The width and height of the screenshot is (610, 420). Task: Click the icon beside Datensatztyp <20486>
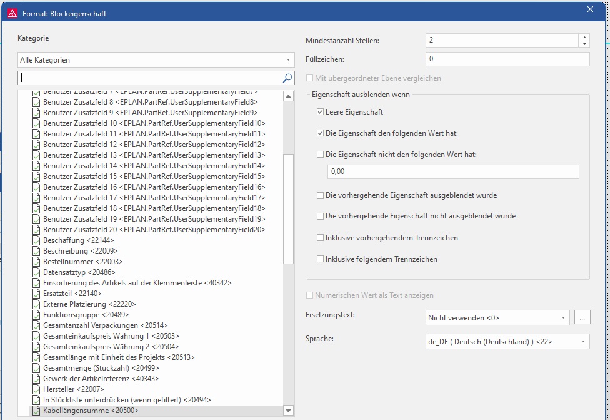coord(36,272)
